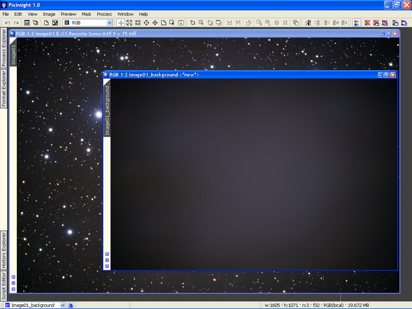
Task: Open the Image01_background view selector dropdown
Action: [x=35, y=305]
